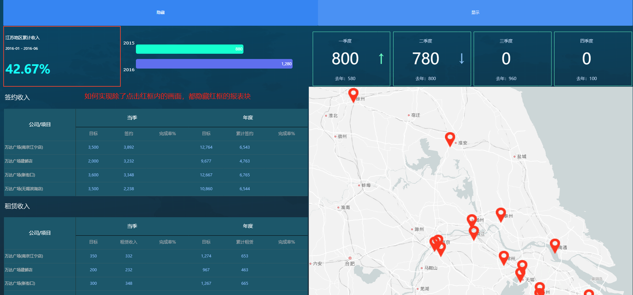Image resolution: width=633 pixels, height=295 pixels.
Task: Click the 3,232 cell
Action: (129, 161)
